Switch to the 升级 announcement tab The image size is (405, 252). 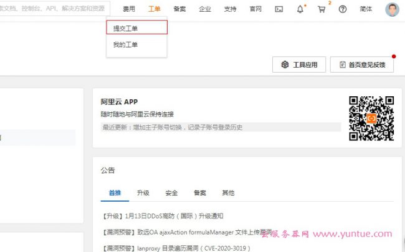[x=143, y=192]
